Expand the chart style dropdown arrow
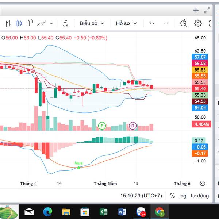The image size is (219, 219). [x=51, y=23]
